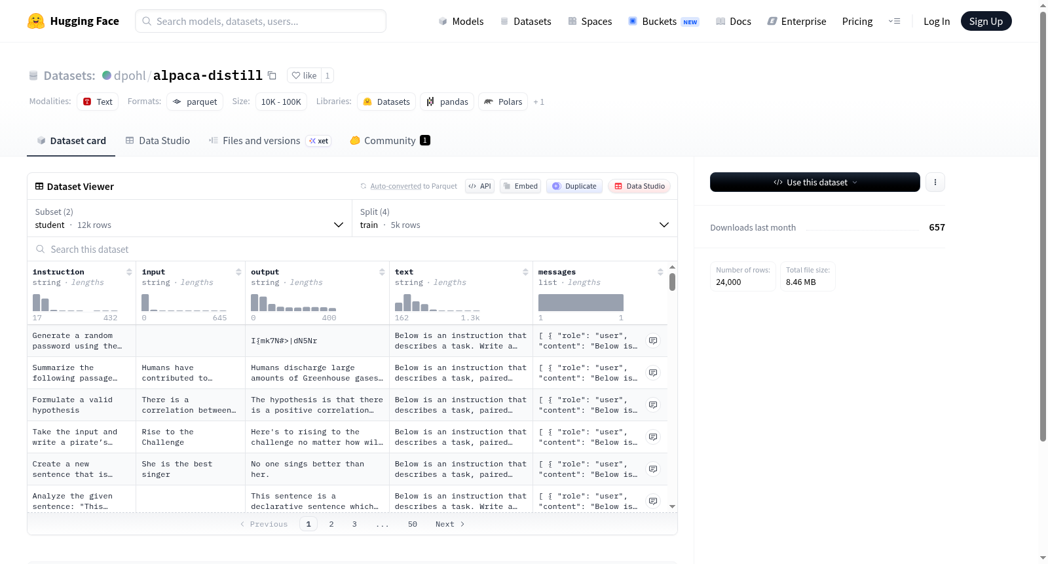Go to page 3 of the table
Screen dimensions: 1048x564
pos(354,524)
